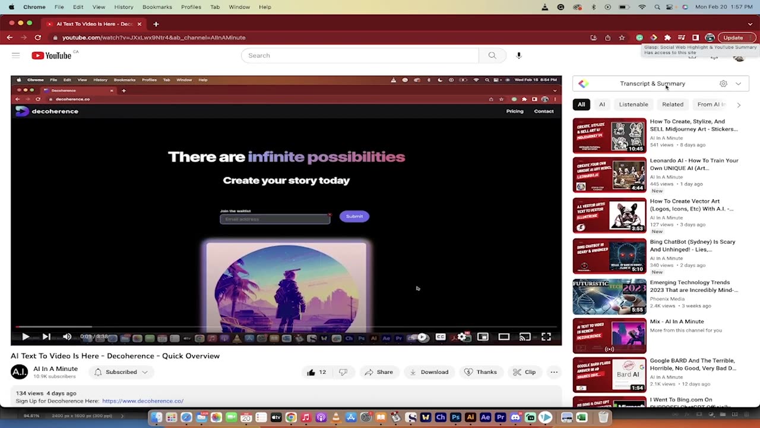760x428 pixels.
Task: Open a new Chrome tab
Action: click(156, 24)
